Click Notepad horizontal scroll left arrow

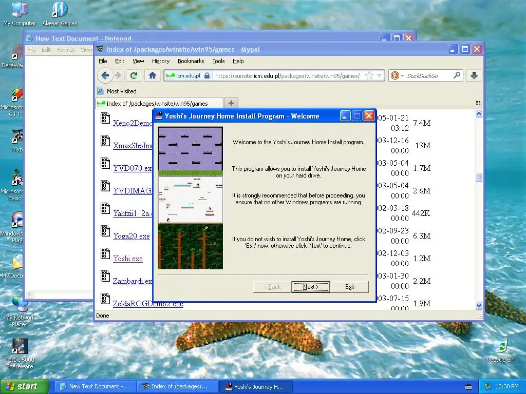pos(29,294)
